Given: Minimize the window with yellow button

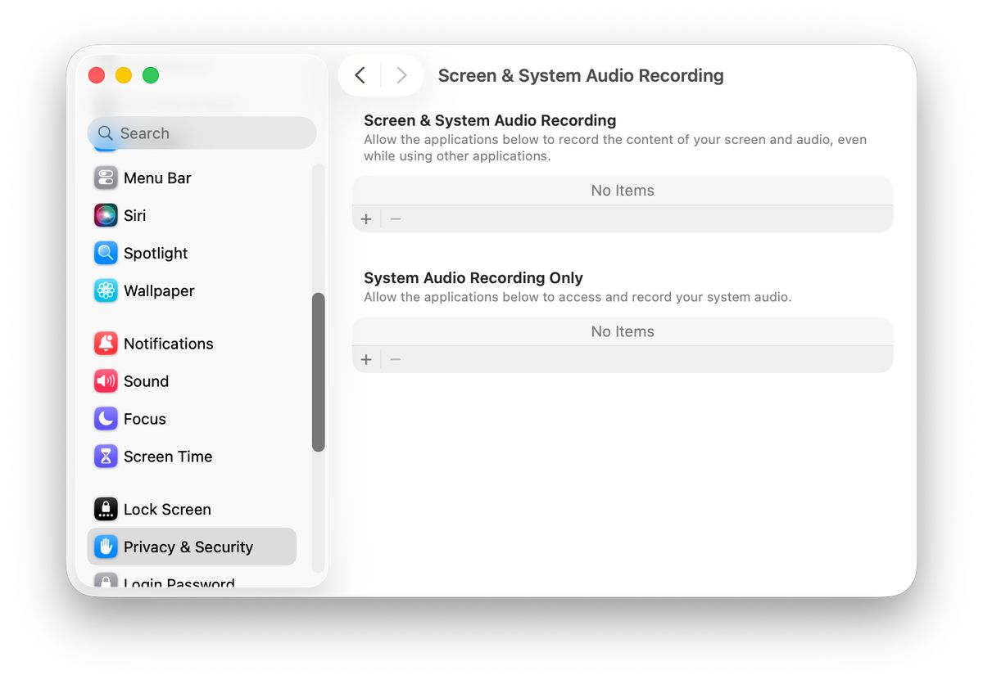Looking at the screenshot, I should coord(124,75).
